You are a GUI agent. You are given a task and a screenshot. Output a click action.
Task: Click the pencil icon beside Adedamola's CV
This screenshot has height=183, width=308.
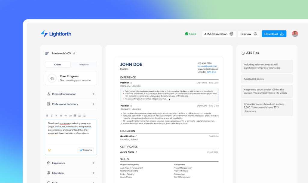click(x=74, y=53)
